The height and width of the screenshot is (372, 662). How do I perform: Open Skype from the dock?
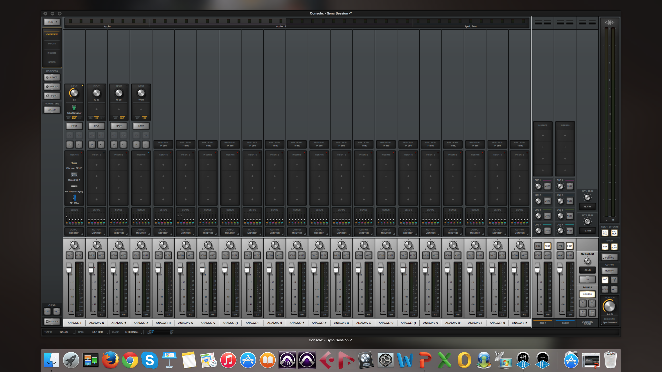(x=150, y=360)
